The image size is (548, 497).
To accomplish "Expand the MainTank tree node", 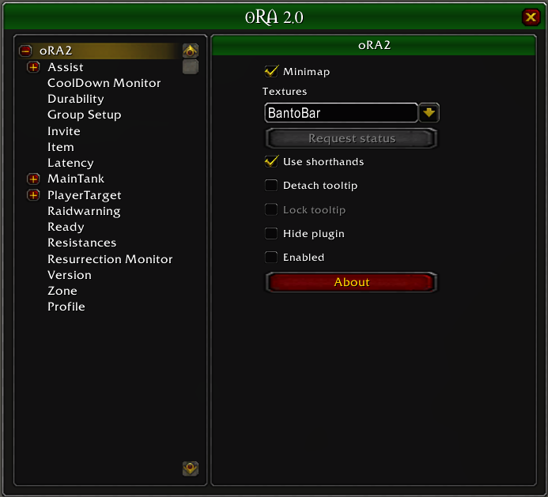I will 33,179.
